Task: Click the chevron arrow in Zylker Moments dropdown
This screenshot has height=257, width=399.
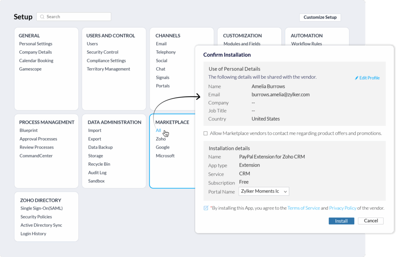Action: [x=285, y=191]
